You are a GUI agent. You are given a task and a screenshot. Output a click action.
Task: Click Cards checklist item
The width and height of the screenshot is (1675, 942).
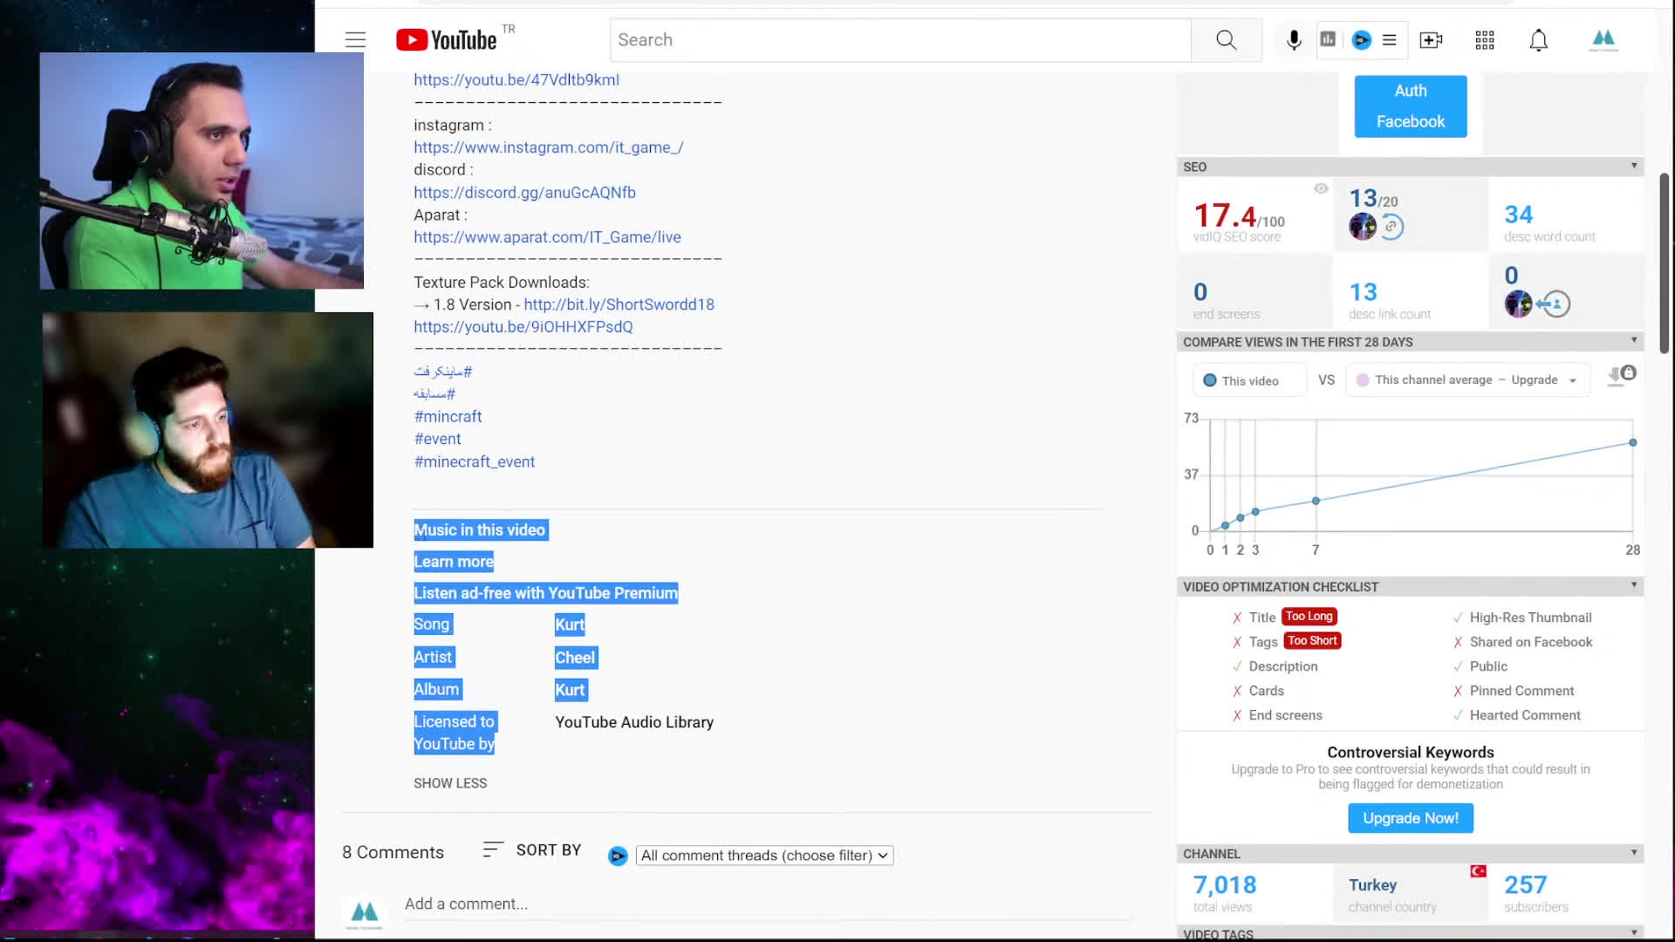tap(1266, 691)
